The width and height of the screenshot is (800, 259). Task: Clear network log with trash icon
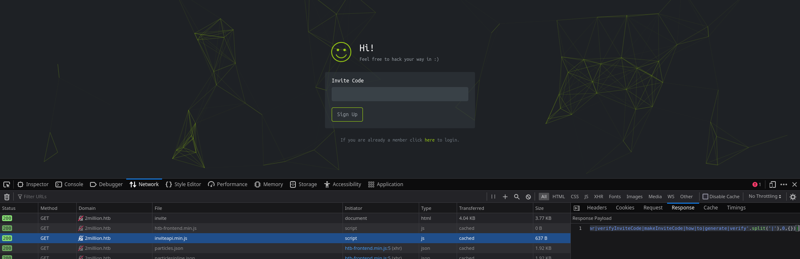pos(7,197)
